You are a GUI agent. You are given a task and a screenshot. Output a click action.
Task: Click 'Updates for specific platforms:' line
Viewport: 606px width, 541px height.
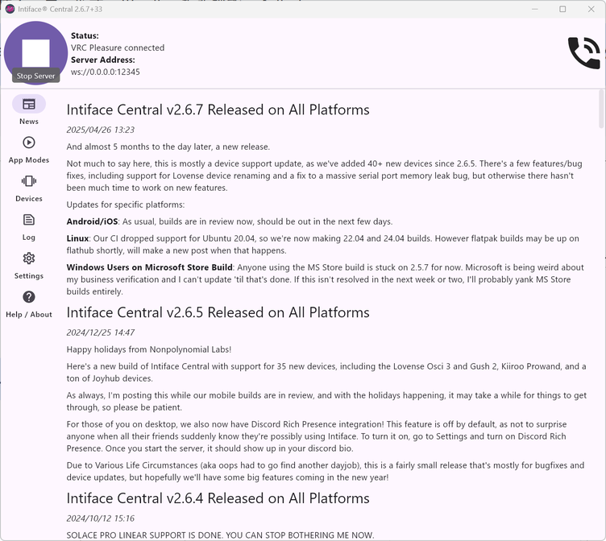click(126, 204)
